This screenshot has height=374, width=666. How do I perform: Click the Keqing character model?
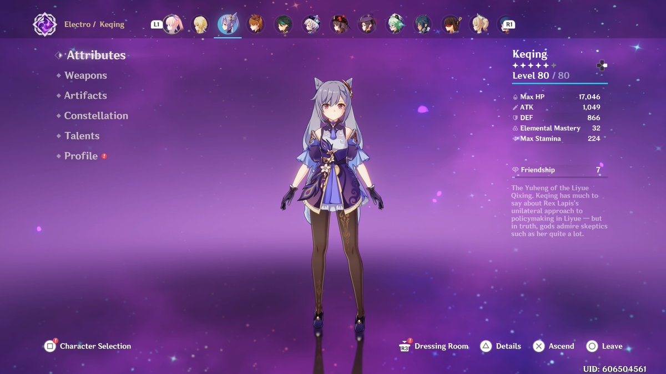(332, 205)
